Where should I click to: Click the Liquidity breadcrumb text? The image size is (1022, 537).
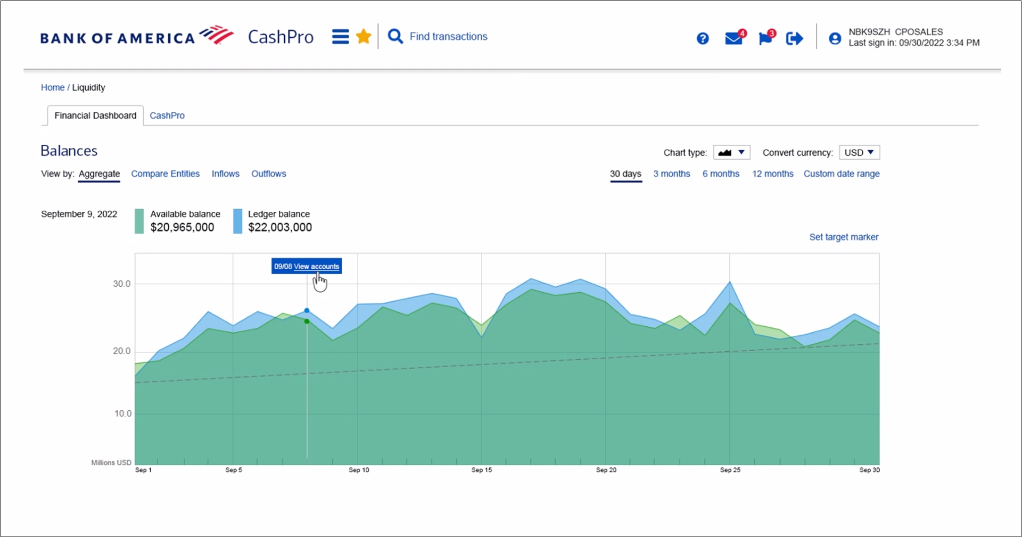coord(88,87)
